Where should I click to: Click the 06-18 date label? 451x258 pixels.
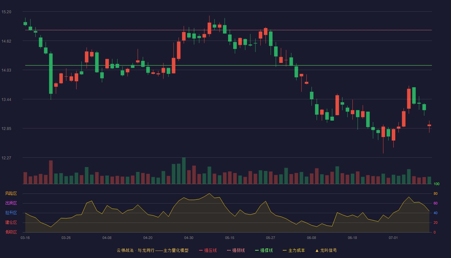click(x=352, y=238)
